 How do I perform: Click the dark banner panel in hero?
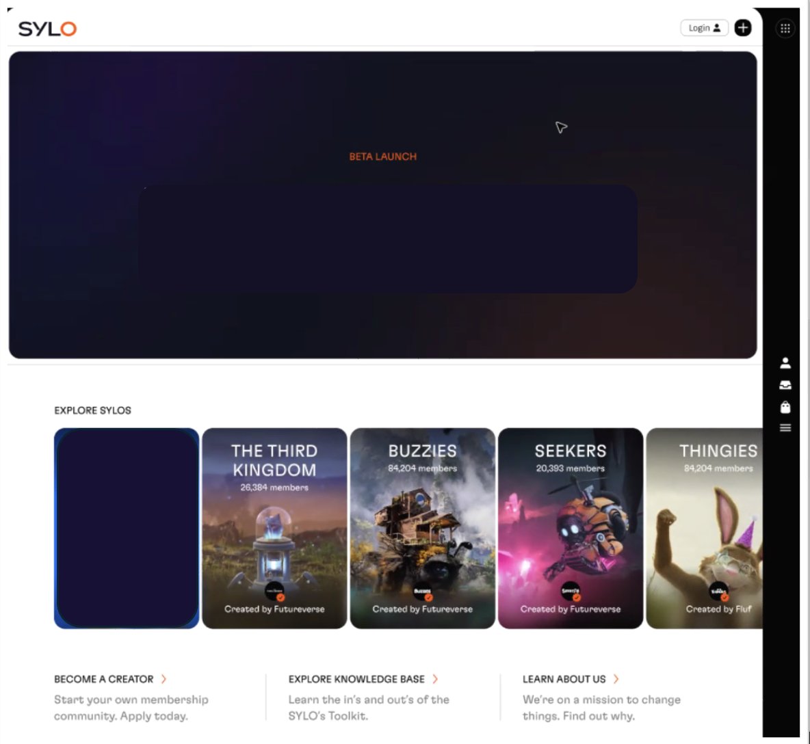tap(387, 239)
